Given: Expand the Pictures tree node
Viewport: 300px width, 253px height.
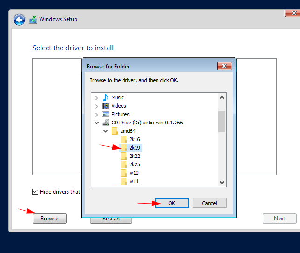Looking at the screenshot, I should pos(96,115).
